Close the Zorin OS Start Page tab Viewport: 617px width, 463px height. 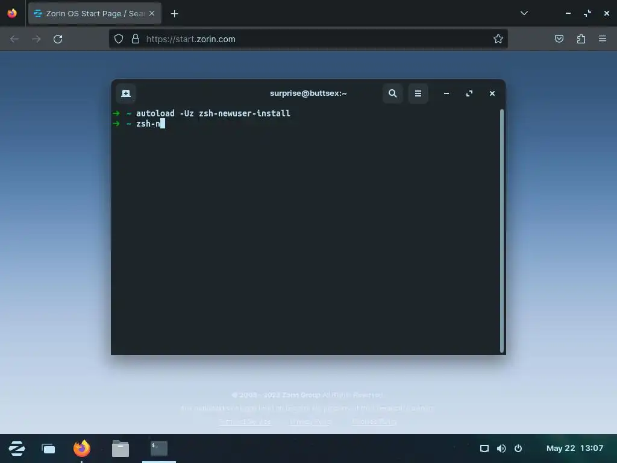pyautogui.click(x=152, y=13)
